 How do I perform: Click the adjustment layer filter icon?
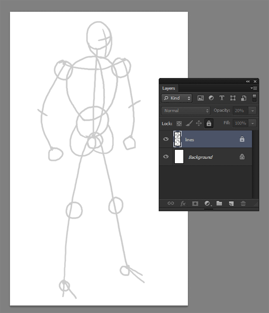(211, 98)
